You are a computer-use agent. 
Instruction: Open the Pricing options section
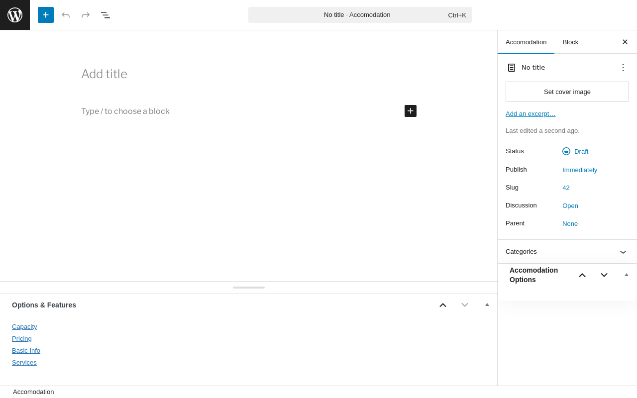point(22,339)
